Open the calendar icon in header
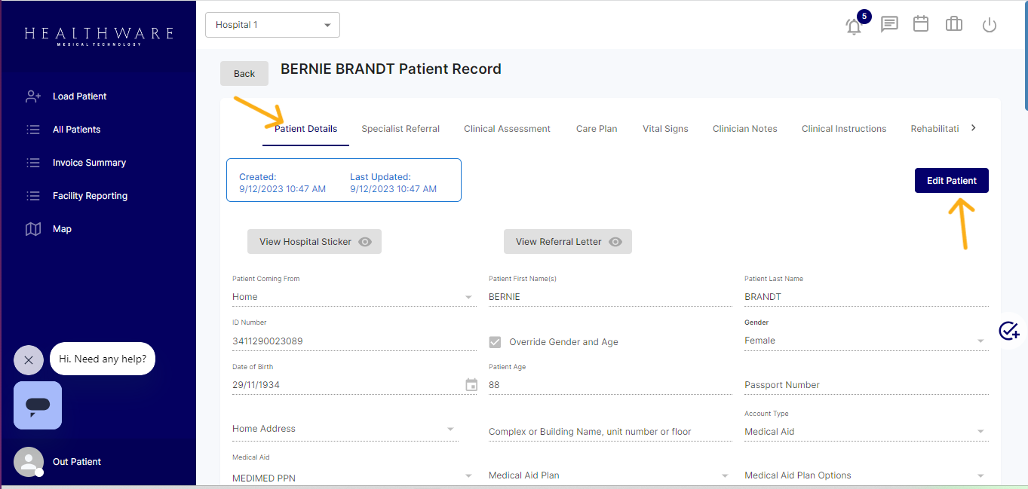Image resolution: width=1028 pixels, height=489 pixels. click(x=921, y=24)
